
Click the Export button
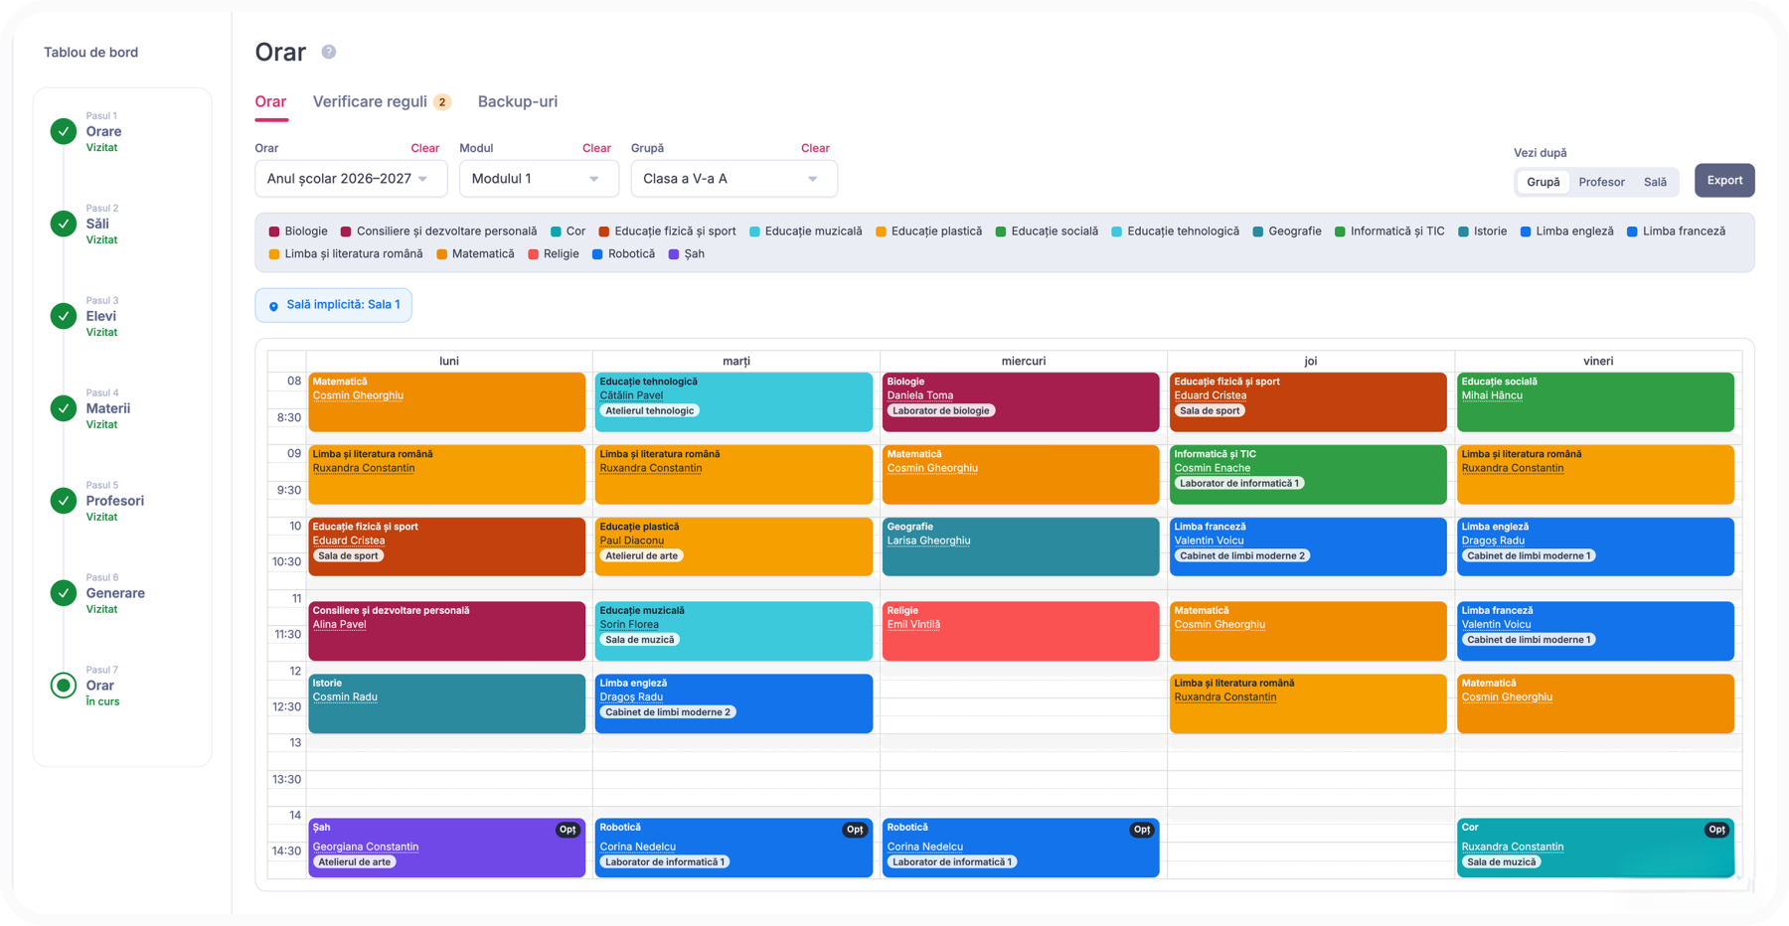point(1724,180)
